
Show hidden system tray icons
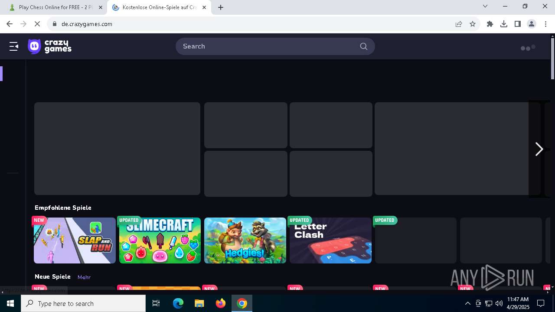pos(467,303)
